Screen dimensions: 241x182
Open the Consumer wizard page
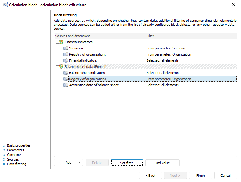(x=14, y=155)
